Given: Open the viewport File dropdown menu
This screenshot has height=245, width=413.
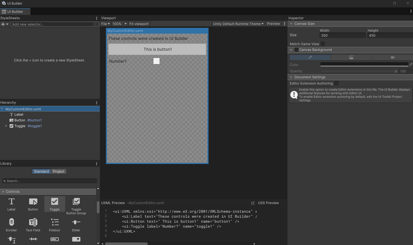Looking at the screenshot, I should (x=105, y=24).
